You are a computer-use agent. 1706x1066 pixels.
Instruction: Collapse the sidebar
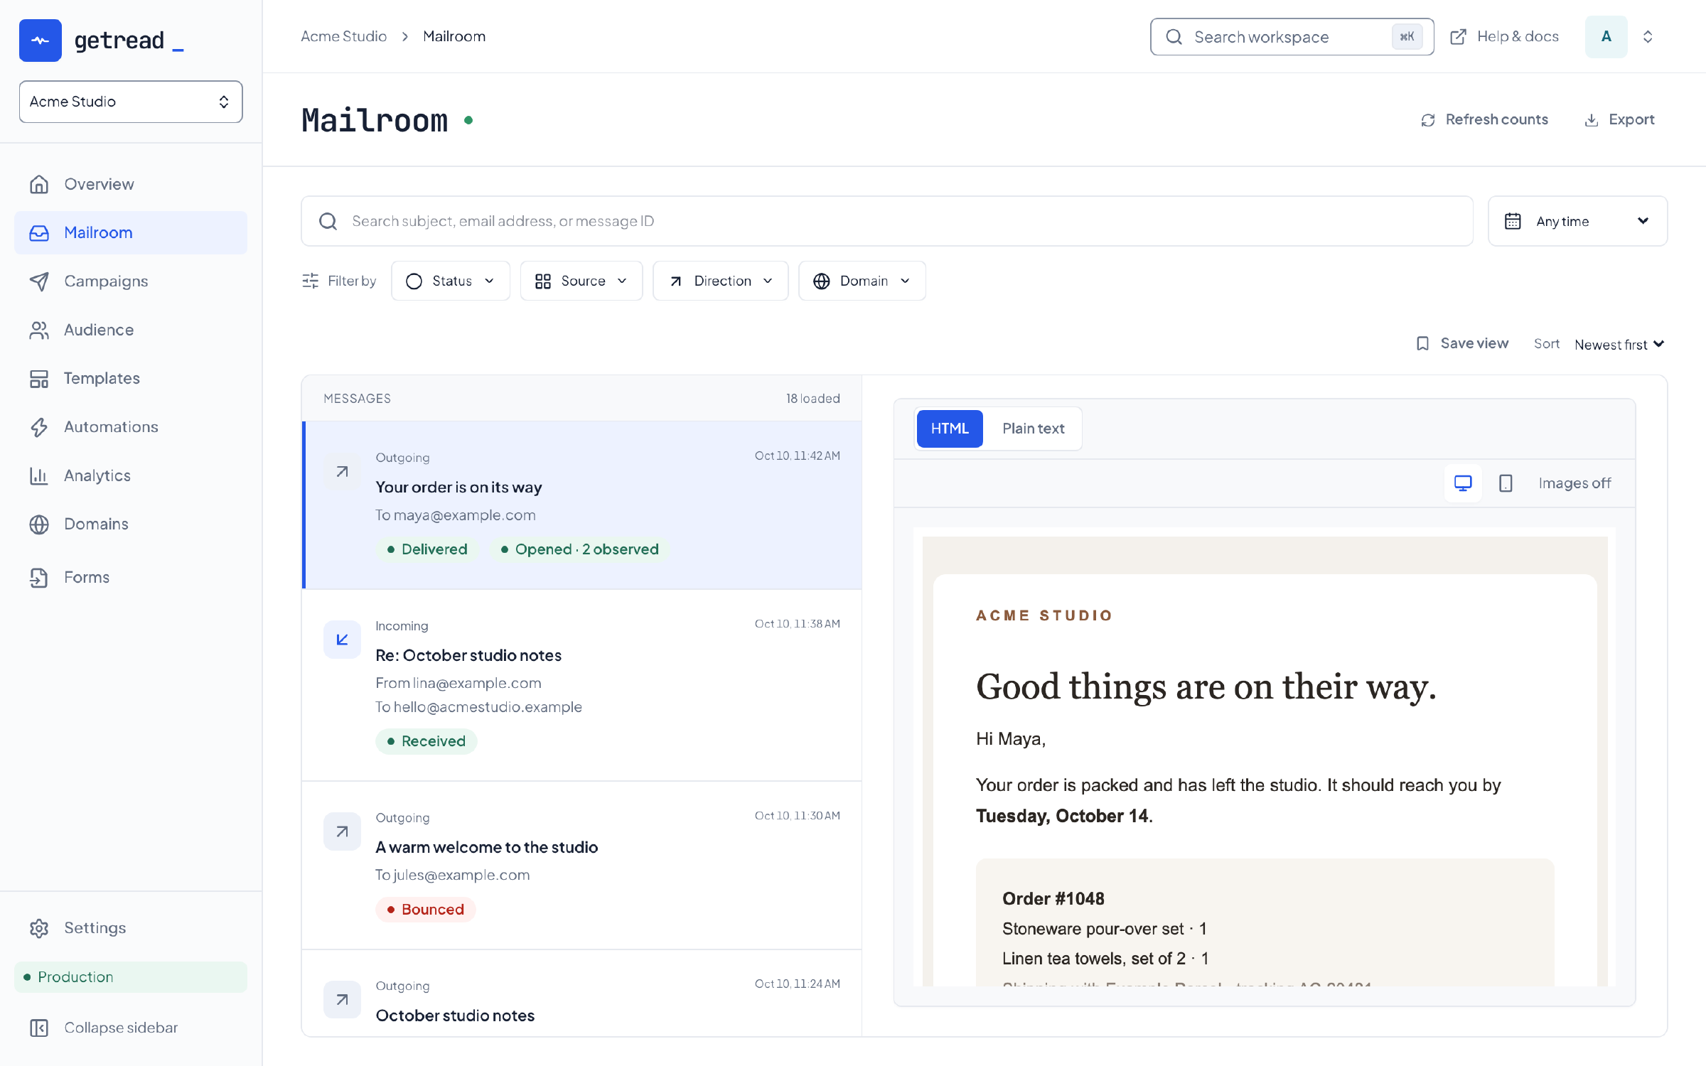tap(131, 1028)
